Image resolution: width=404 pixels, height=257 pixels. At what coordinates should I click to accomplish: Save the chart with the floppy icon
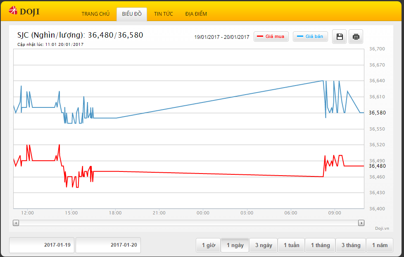coord(339,37)
